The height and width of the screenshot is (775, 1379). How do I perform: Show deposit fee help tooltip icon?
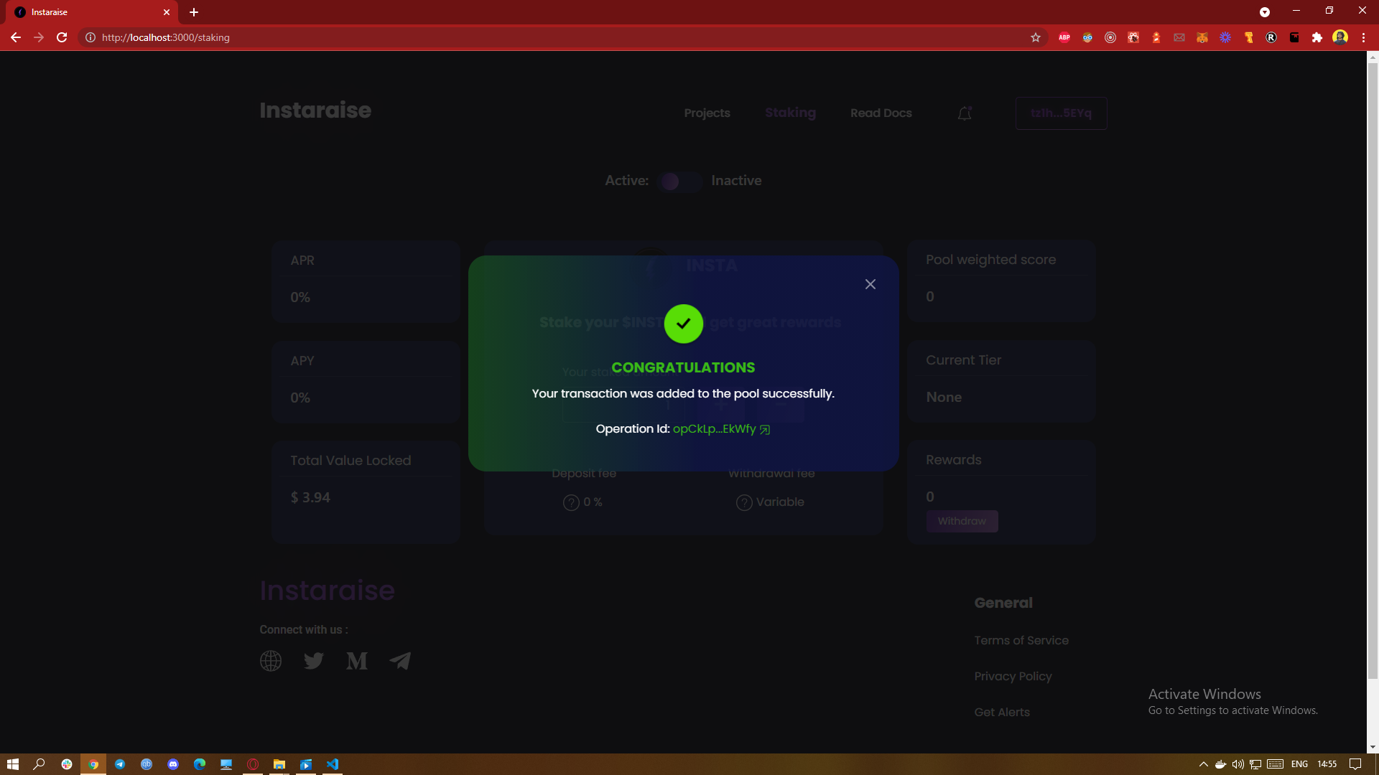(571, 502)
